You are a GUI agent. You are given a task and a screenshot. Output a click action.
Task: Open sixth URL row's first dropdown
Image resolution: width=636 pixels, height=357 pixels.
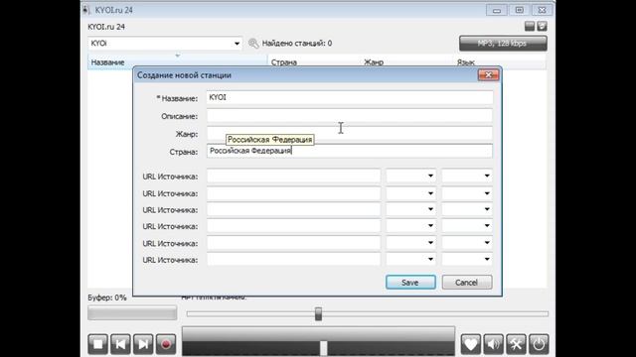pos(430,260)
